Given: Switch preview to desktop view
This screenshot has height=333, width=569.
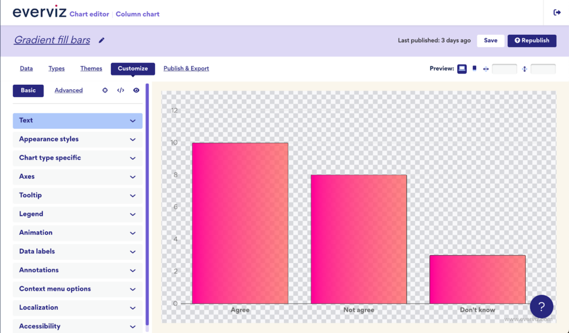Looking at the screenshot, I should pyautogui.click(x=462, y=69).
